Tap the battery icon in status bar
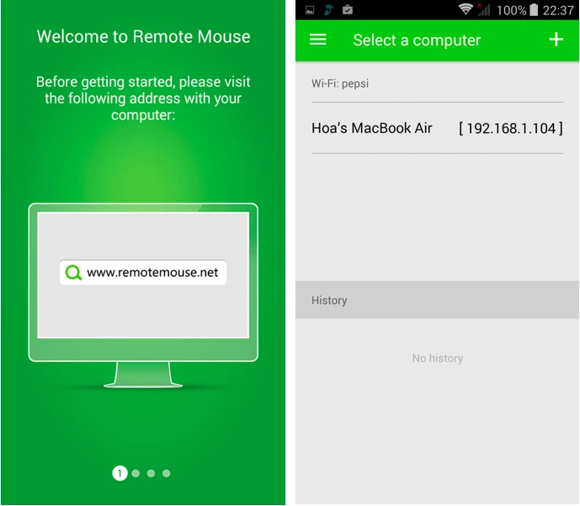580x506 pixels. tap(534, 10)
